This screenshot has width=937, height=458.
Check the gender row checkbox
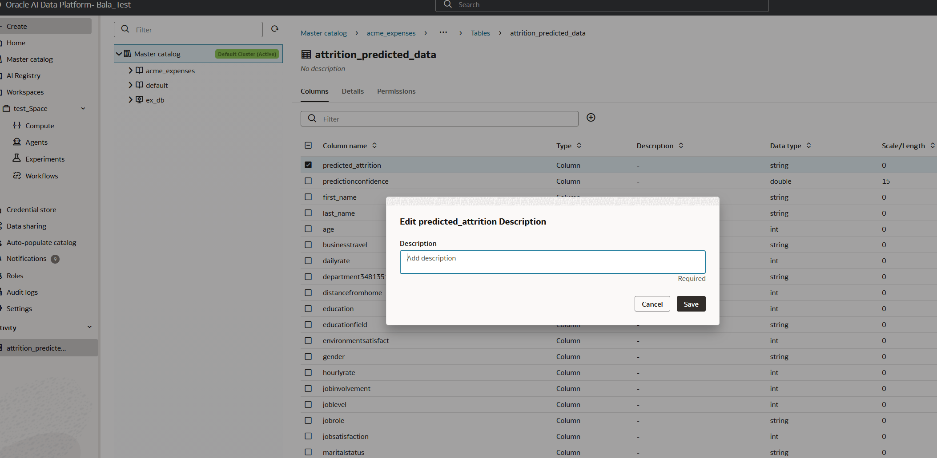point(308,356)
